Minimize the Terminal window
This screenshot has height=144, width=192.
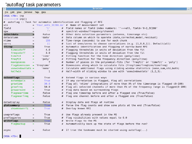[188, 9]
